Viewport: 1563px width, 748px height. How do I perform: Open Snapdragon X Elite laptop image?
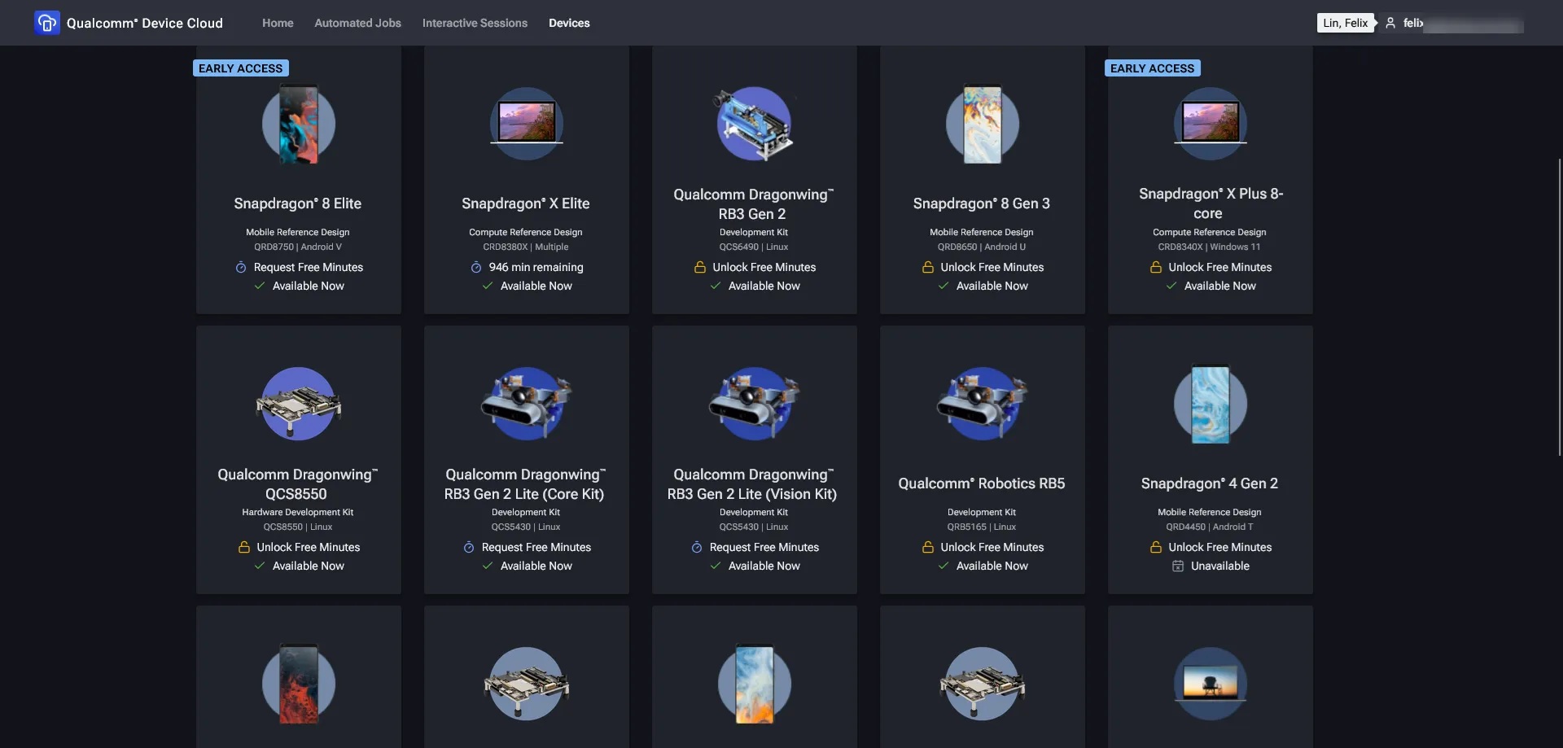pos(527,124)
